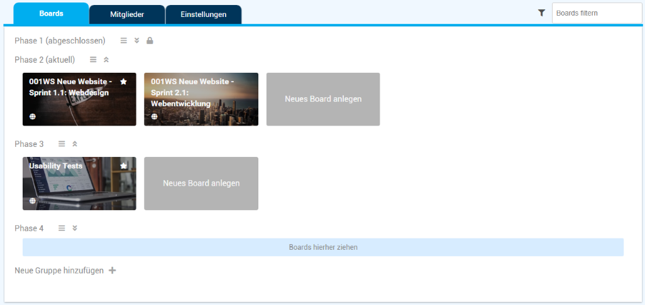The width and height of the screenshot is (645, 305).
Task: Expand the Phase 1 (abgeschlossen) group
Action: [x=137, y=41]
